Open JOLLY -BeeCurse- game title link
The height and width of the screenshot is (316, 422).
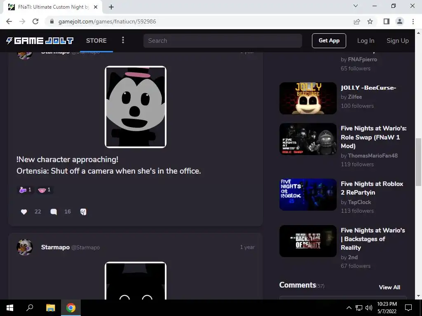(368, 88)
